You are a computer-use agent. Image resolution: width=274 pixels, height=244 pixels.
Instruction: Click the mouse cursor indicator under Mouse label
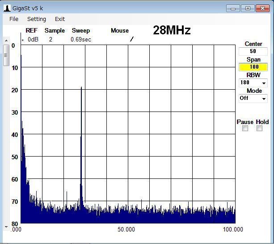coord(131,39)
